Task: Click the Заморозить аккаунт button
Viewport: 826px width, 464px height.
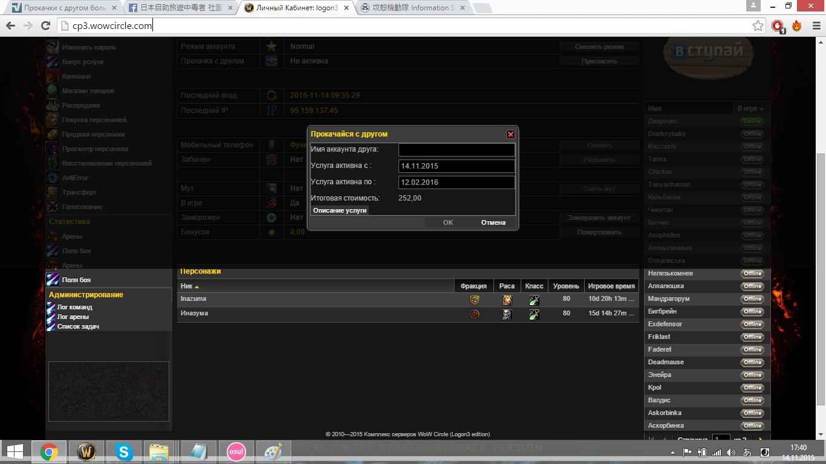Action: click(599, 217)
